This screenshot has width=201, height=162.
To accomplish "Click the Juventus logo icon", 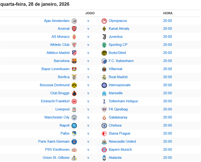I will coord(104,37).
